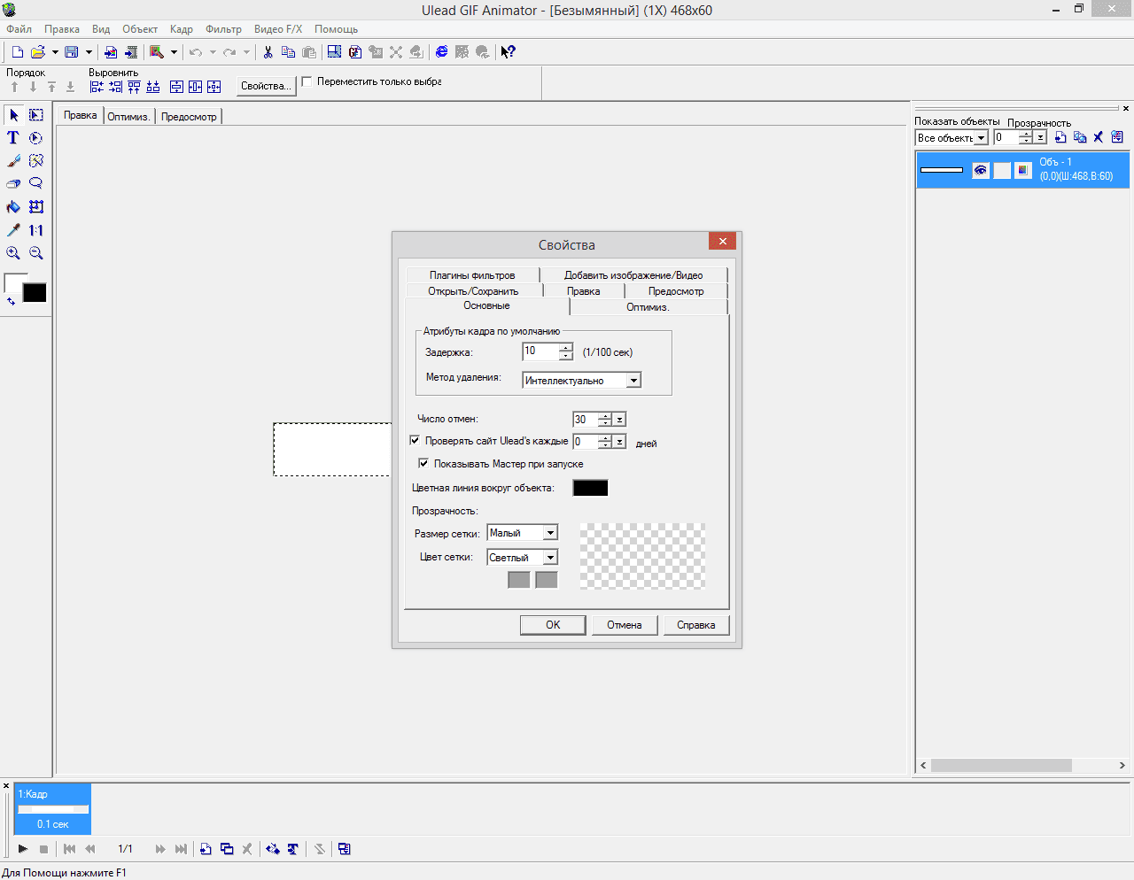Image resolution: width=1134 pixels, height=880 pixels.
Task: Click the New file toolbar icon
Action: (x=17, y=52)
